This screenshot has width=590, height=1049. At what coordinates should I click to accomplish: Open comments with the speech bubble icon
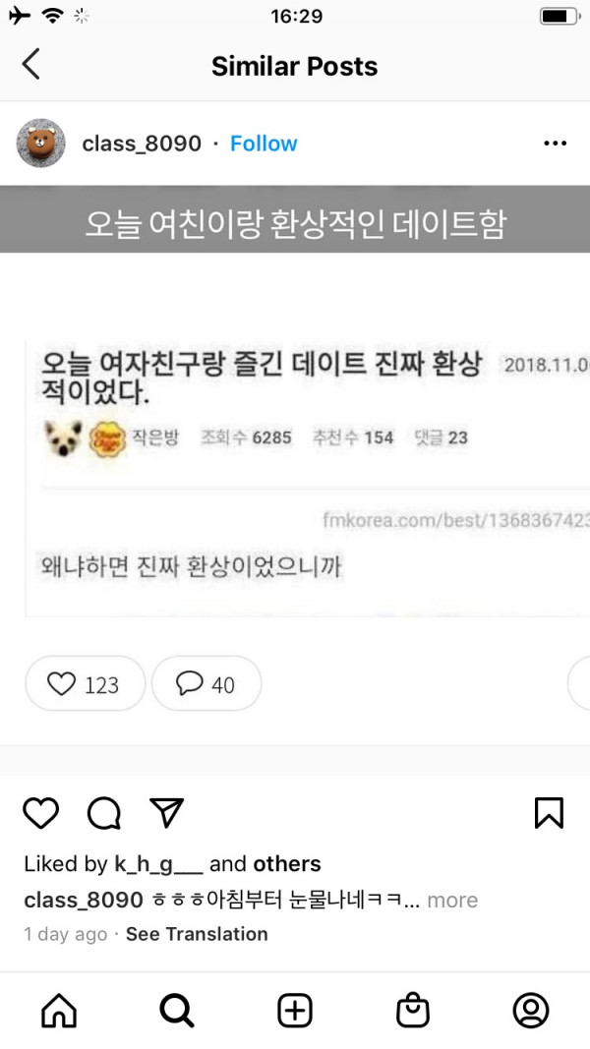104,813
